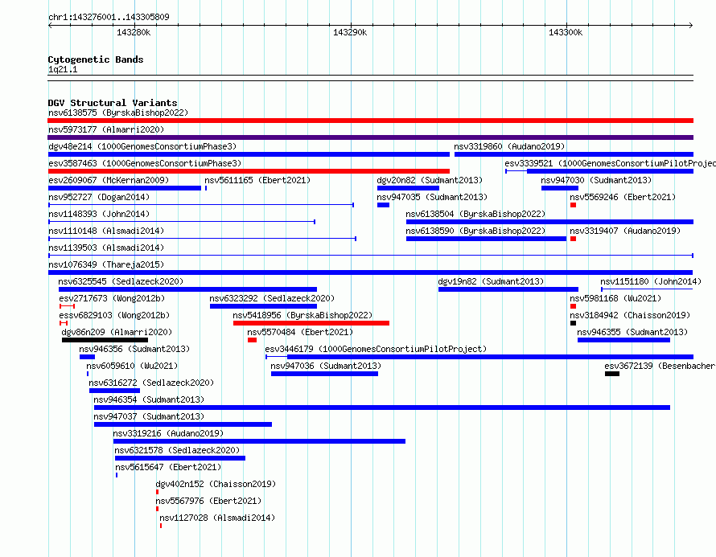Click the Cytogenetic Bands track title

point(96,59)
